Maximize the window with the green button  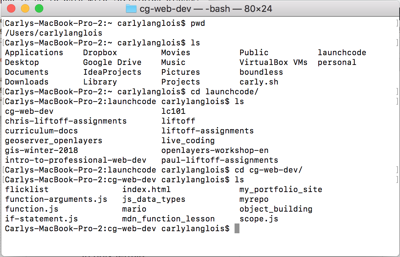click(x=39, y=8)
